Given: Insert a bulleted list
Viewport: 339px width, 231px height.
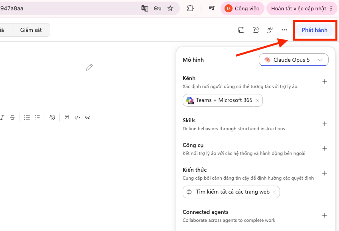Looking at the screenshot, I should (27, 117).
